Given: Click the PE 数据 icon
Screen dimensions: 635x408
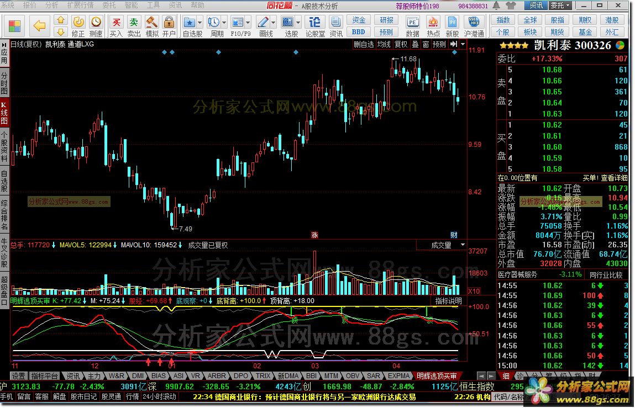Looking at the screenshot, I should click(413, 22).
